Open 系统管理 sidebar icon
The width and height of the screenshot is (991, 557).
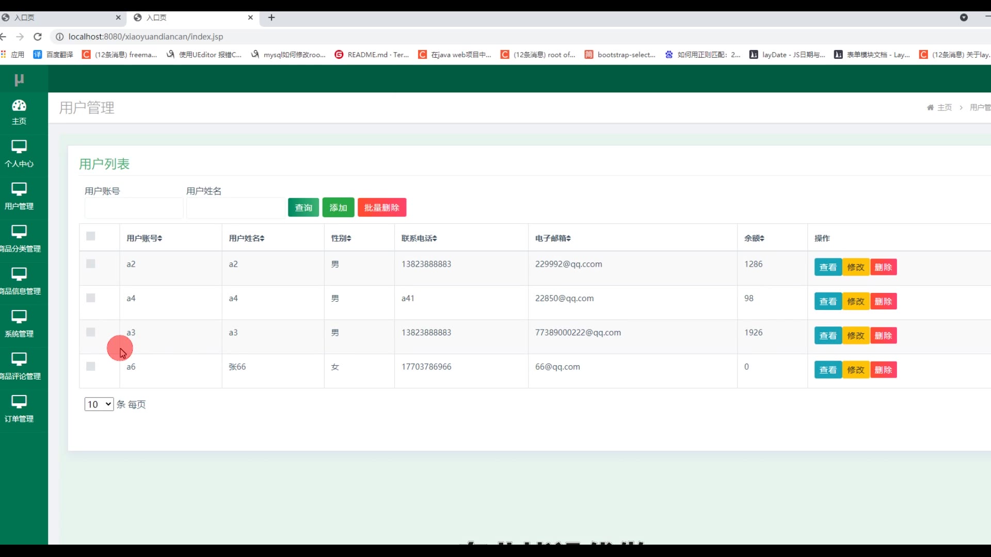pyautogui.click(x=19, y=317)
